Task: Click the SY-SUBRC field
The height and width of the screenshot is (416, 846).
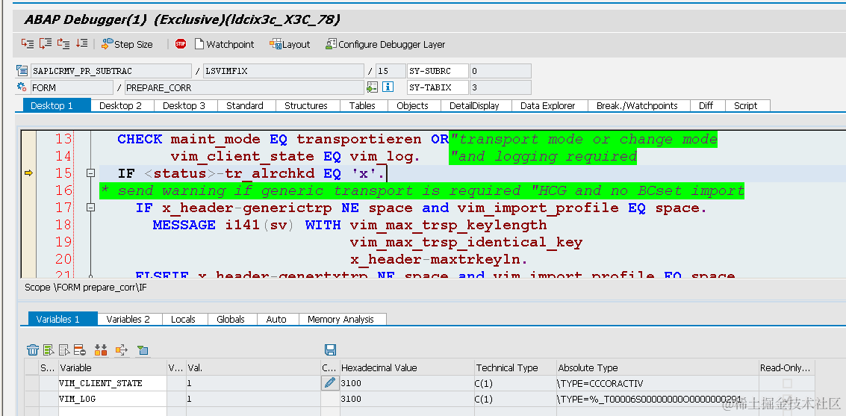Action: point(438,71)
